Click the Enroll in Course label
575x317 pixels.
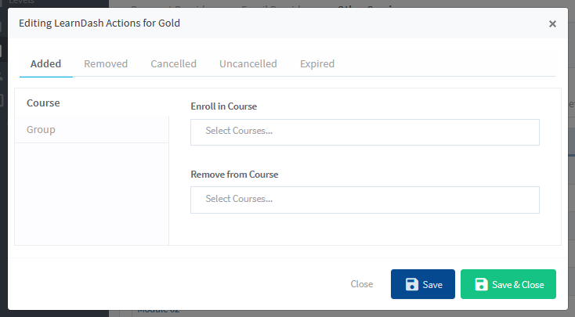224,106
